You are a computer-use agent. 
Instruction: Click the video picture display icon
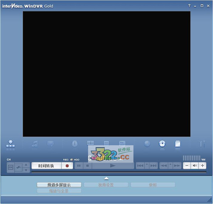tap(90, 143)
